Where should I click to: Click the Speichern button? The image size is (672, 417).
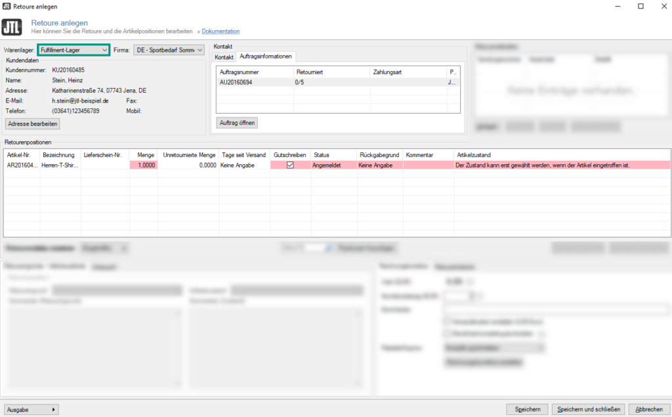pyautogui.click(x=527, y=409)
